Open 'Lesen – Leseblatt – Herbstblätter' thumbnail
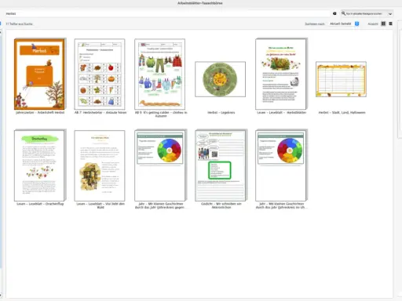Image resolution: width=402 pixels, height=301 pixels. click(x=281, y=74)
